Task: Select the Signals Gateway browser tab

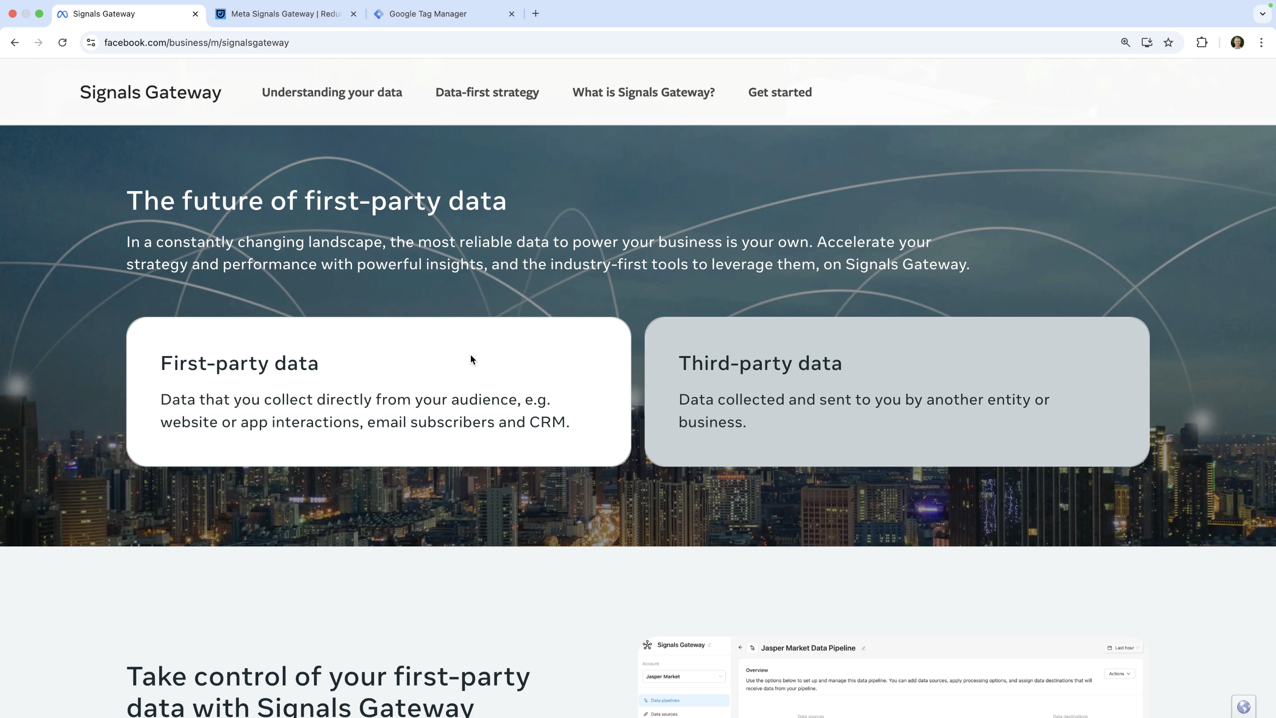Action: click(128, 14)
